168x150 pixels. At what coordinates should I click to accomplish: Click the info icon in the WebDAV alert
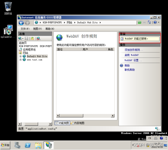122,39
